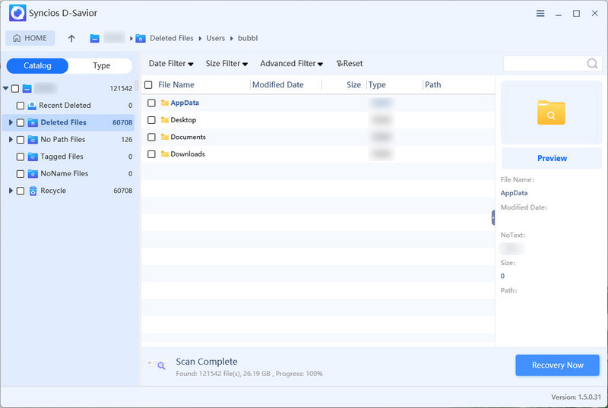Click the Syncios D-Savior logo icon
The height and width of the screenshot is (408, 608).
[x=17, y=13]
